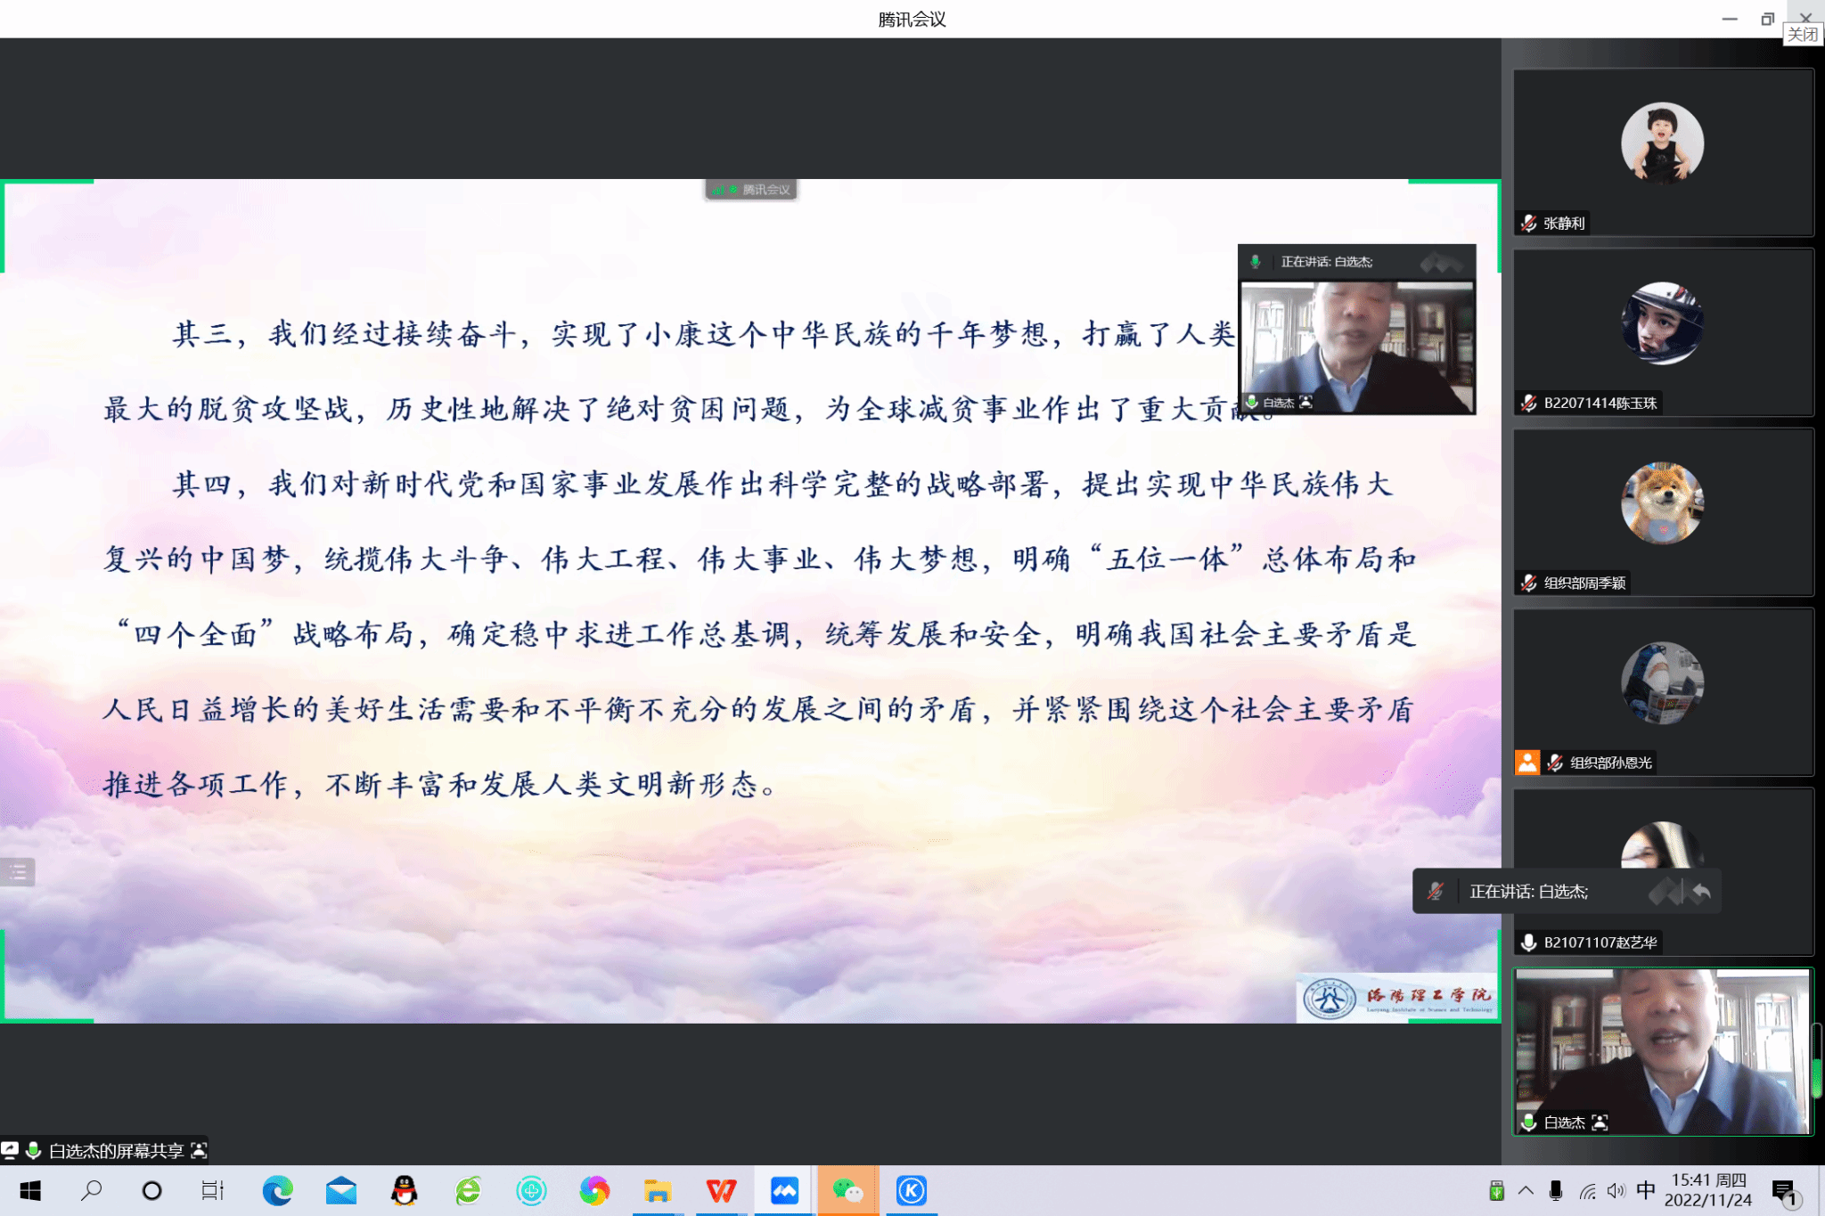The width and height of the screenshot is (1825, 1216).
Task: Select 组织部周季颖 participant tile
Action: (1663, 512)
